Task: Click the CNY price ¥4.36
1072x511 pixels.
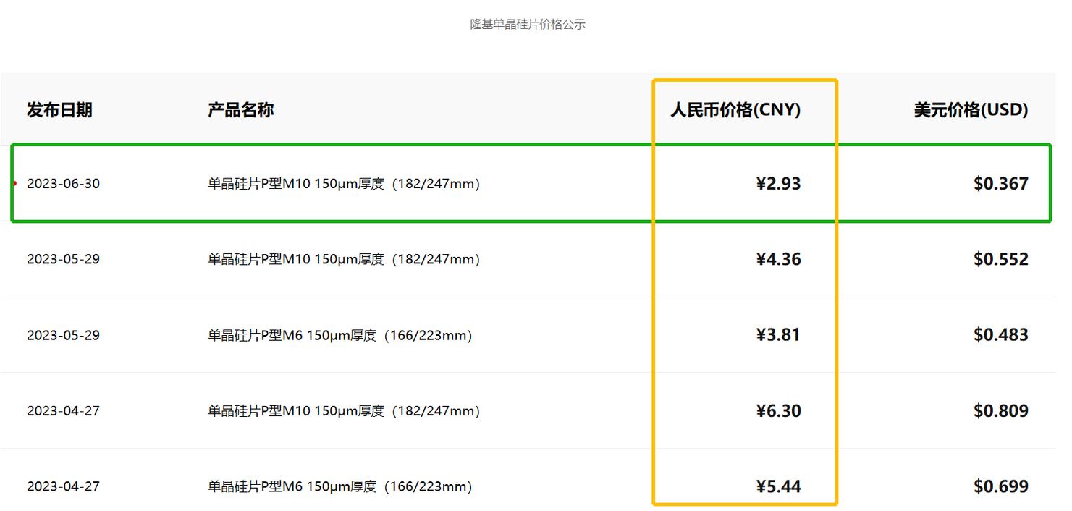Action: pos(779,259)
